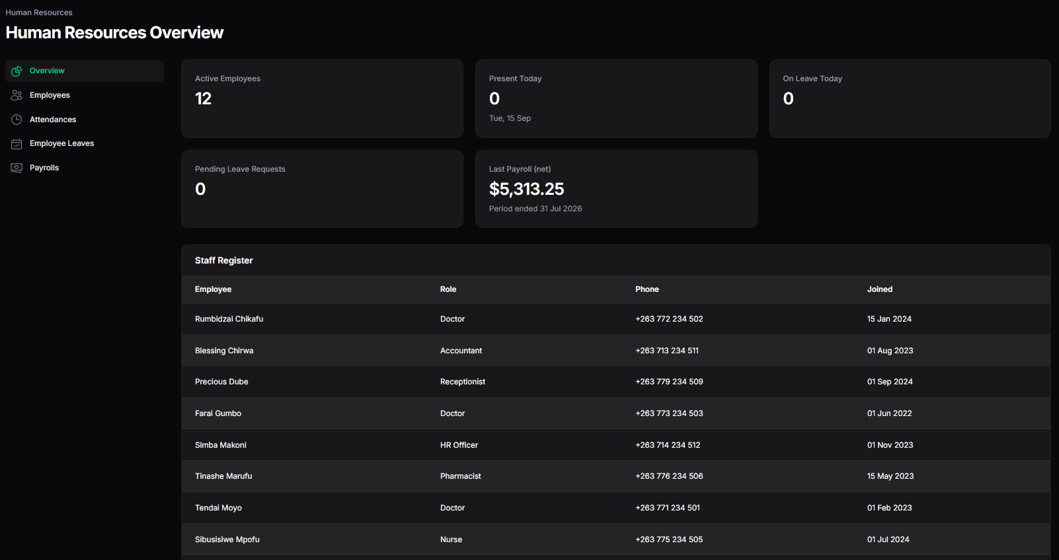Click the Overview pie chart icon
The height and width of the screenshot is (560, 1059).
[x=17, y=71]
